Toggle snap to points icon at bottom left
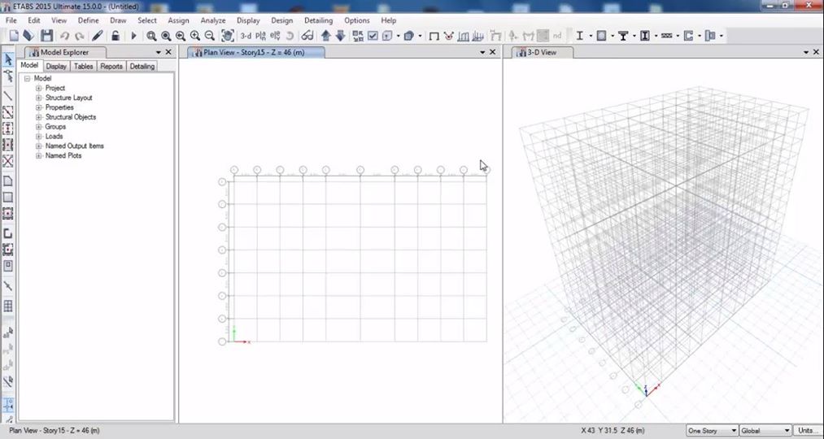Viewport: 824px width, 439px height. [x=8, y=405]
